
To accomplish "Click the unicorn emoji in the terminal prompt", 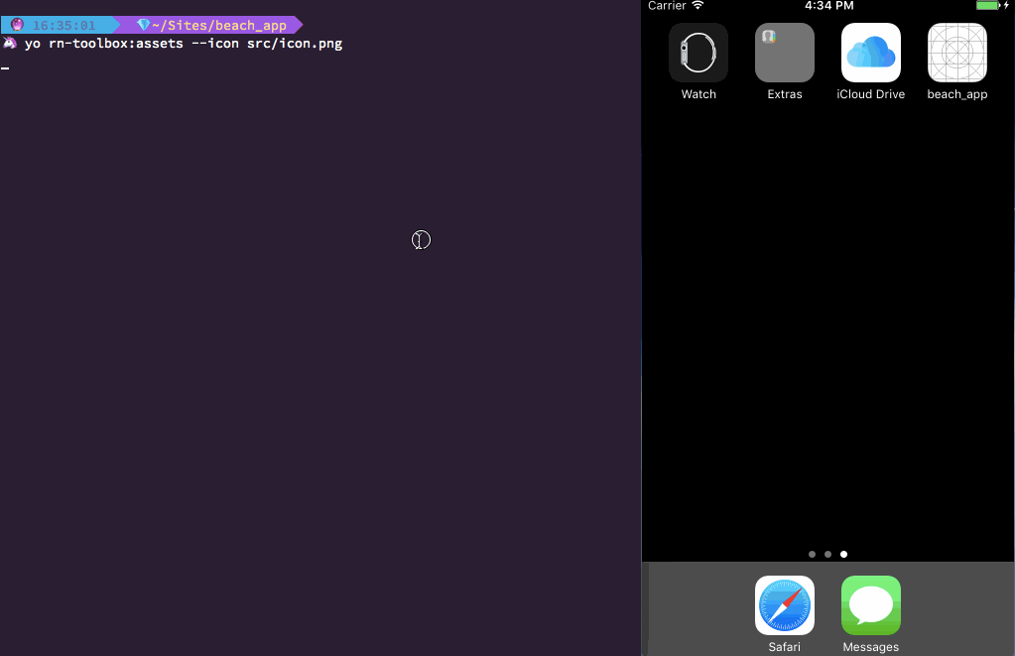I will (x=8, y=44).
